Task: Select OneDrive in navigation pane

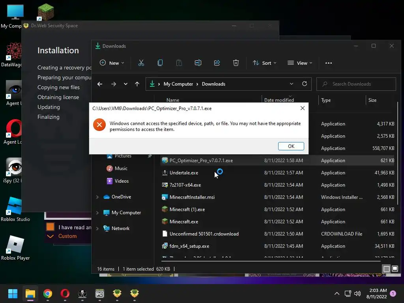Action: click(117, 197)
